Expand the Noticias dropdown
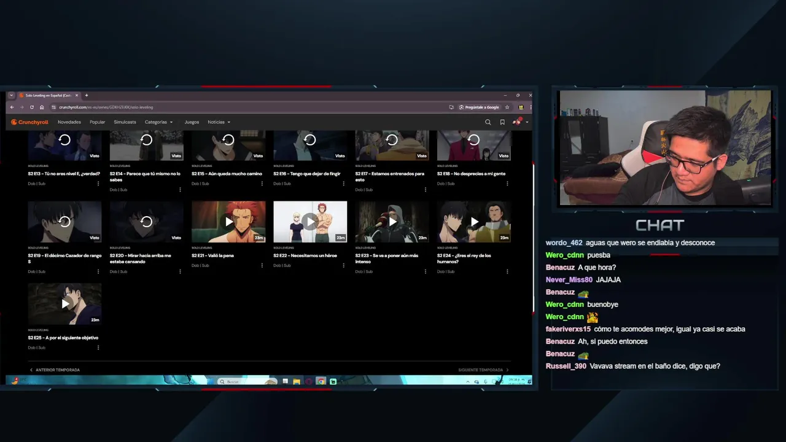 219,122
